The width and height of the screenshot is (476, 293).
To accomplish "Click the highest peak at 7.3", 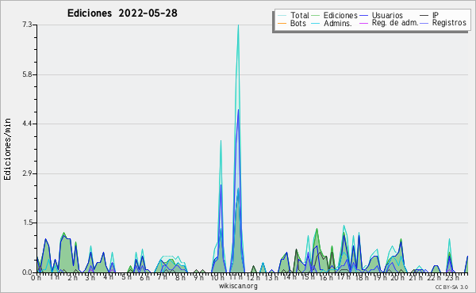I will (238, 25).
